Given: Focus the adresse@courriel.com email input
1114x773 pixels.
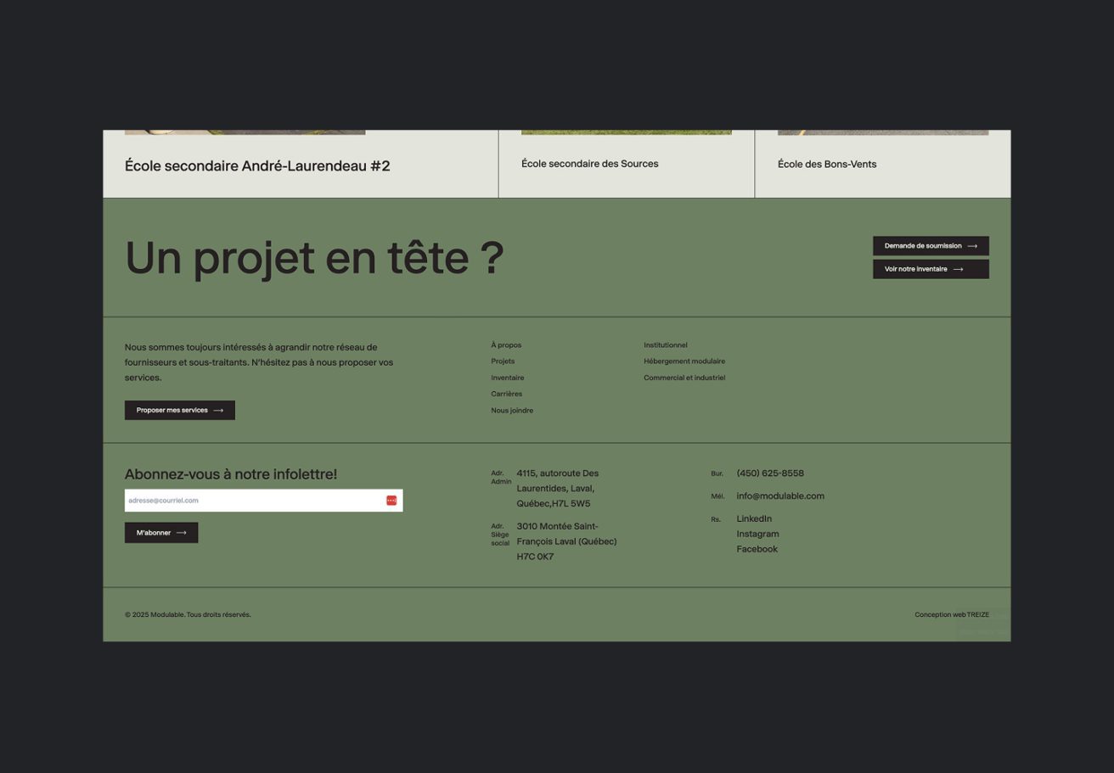Looking at the screenshot, I should (253, 501).
